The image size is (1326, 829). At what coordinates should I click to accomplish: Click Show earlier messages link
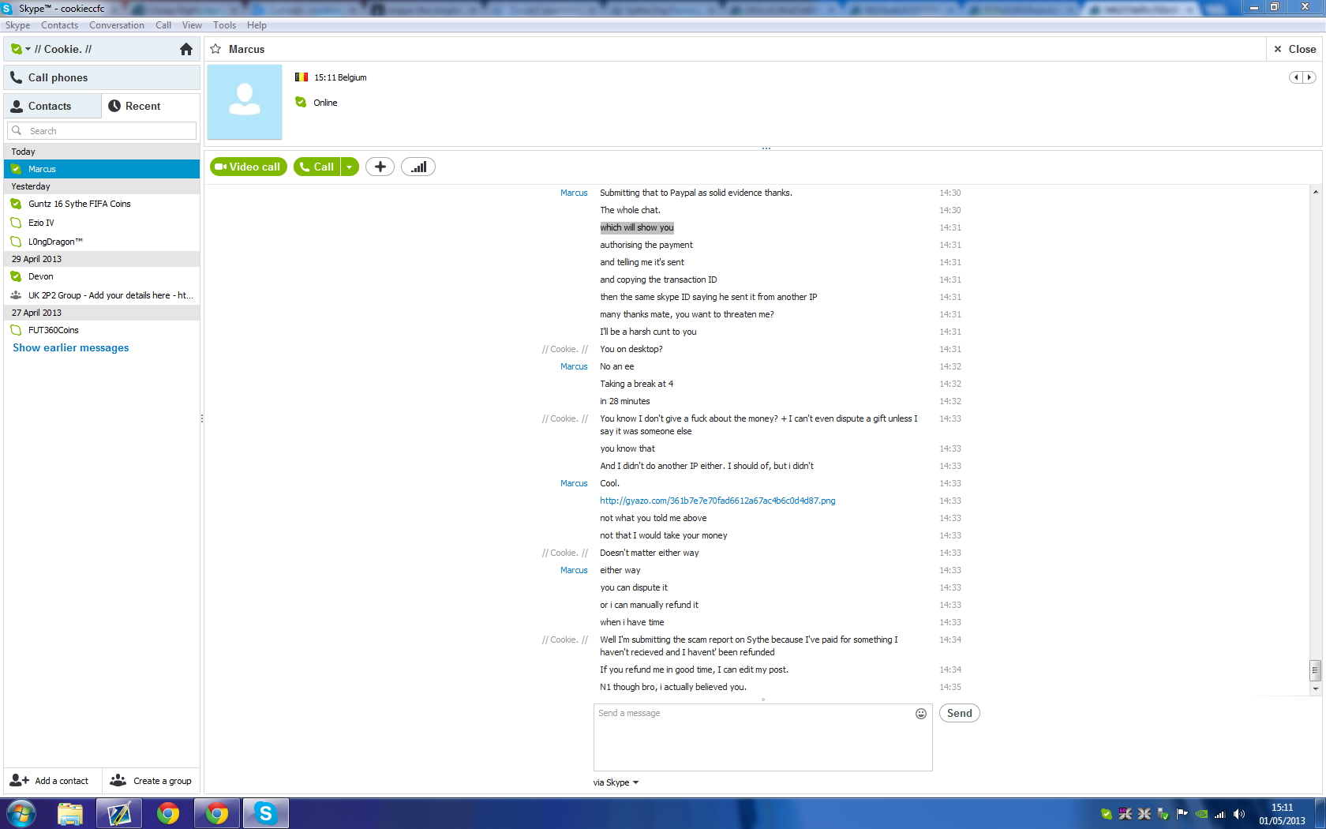tap(71, 348)
